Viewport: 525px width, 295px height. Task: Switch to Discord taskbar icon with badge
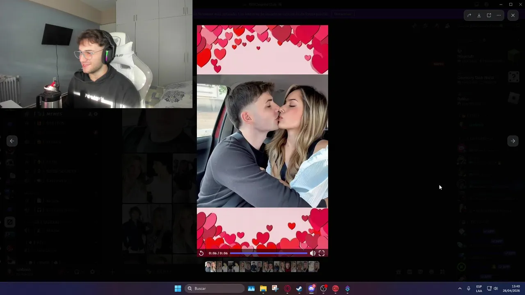pos(311,288)
